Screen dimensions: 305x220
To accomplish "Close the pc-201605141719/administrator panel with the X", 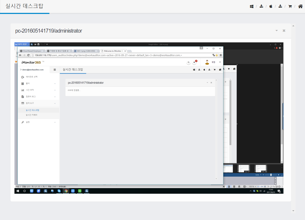I will coord(284,30).
